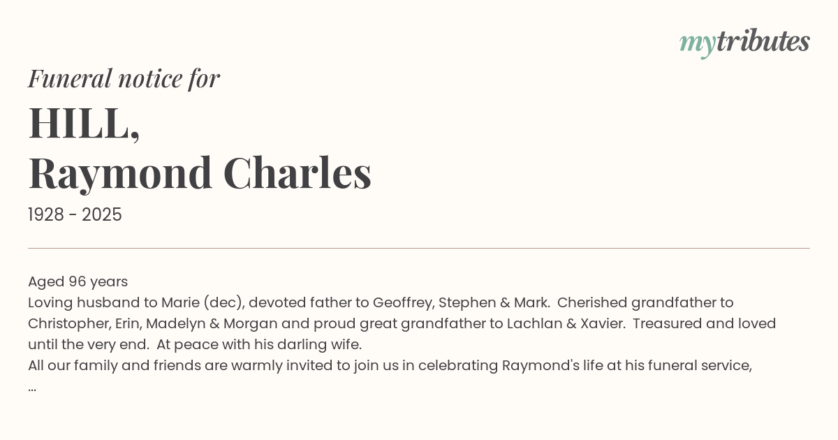Click the 'Funeral notice for' heading
The width and height of the screenshot is (838, 440).
coord(124,79)
